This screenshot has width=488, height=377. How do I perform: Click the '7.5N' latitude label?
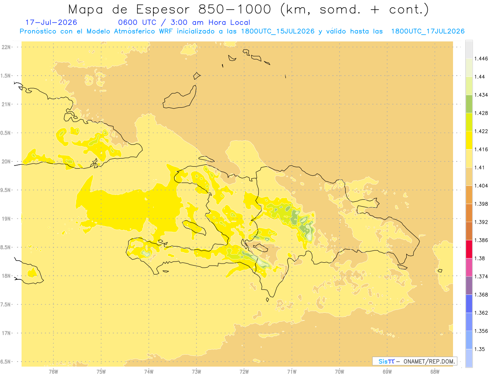click(6, 305)
